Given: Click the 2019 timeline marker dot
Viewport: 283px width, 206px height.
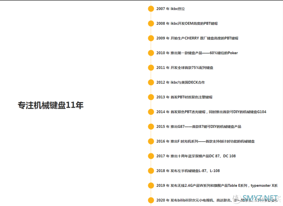Looking at the screenshot, I should [151, 186].
